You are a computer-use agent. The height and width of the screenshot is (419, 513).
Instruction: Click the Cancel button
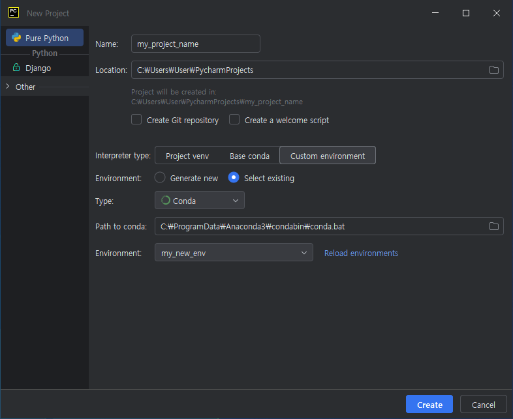[x=483, y=404]
